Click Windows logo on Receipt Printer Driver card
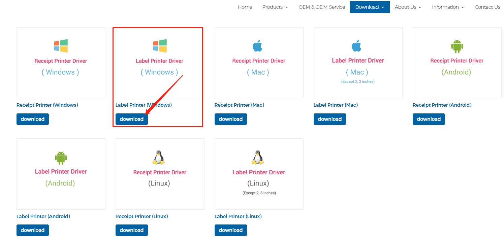Screen dimensions: 504x244 pos(61,46)
